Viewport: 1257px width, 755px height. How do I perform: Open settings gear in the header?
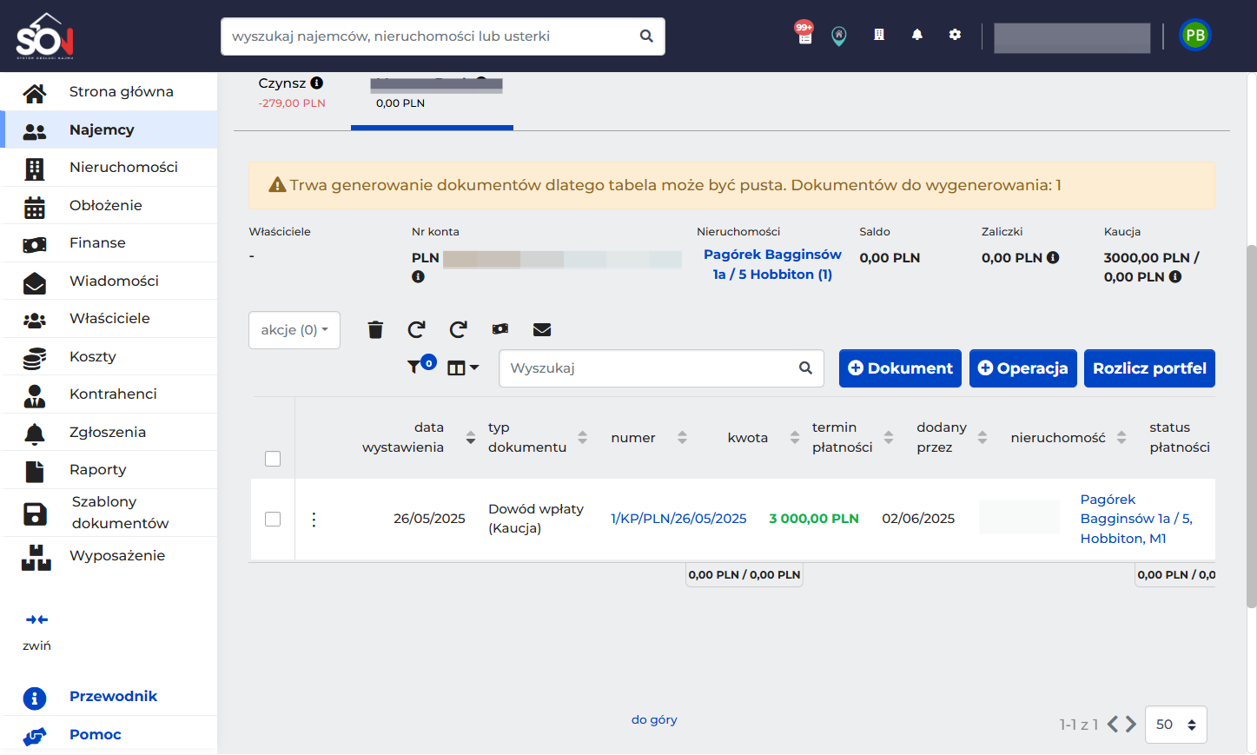coord(956,35)
